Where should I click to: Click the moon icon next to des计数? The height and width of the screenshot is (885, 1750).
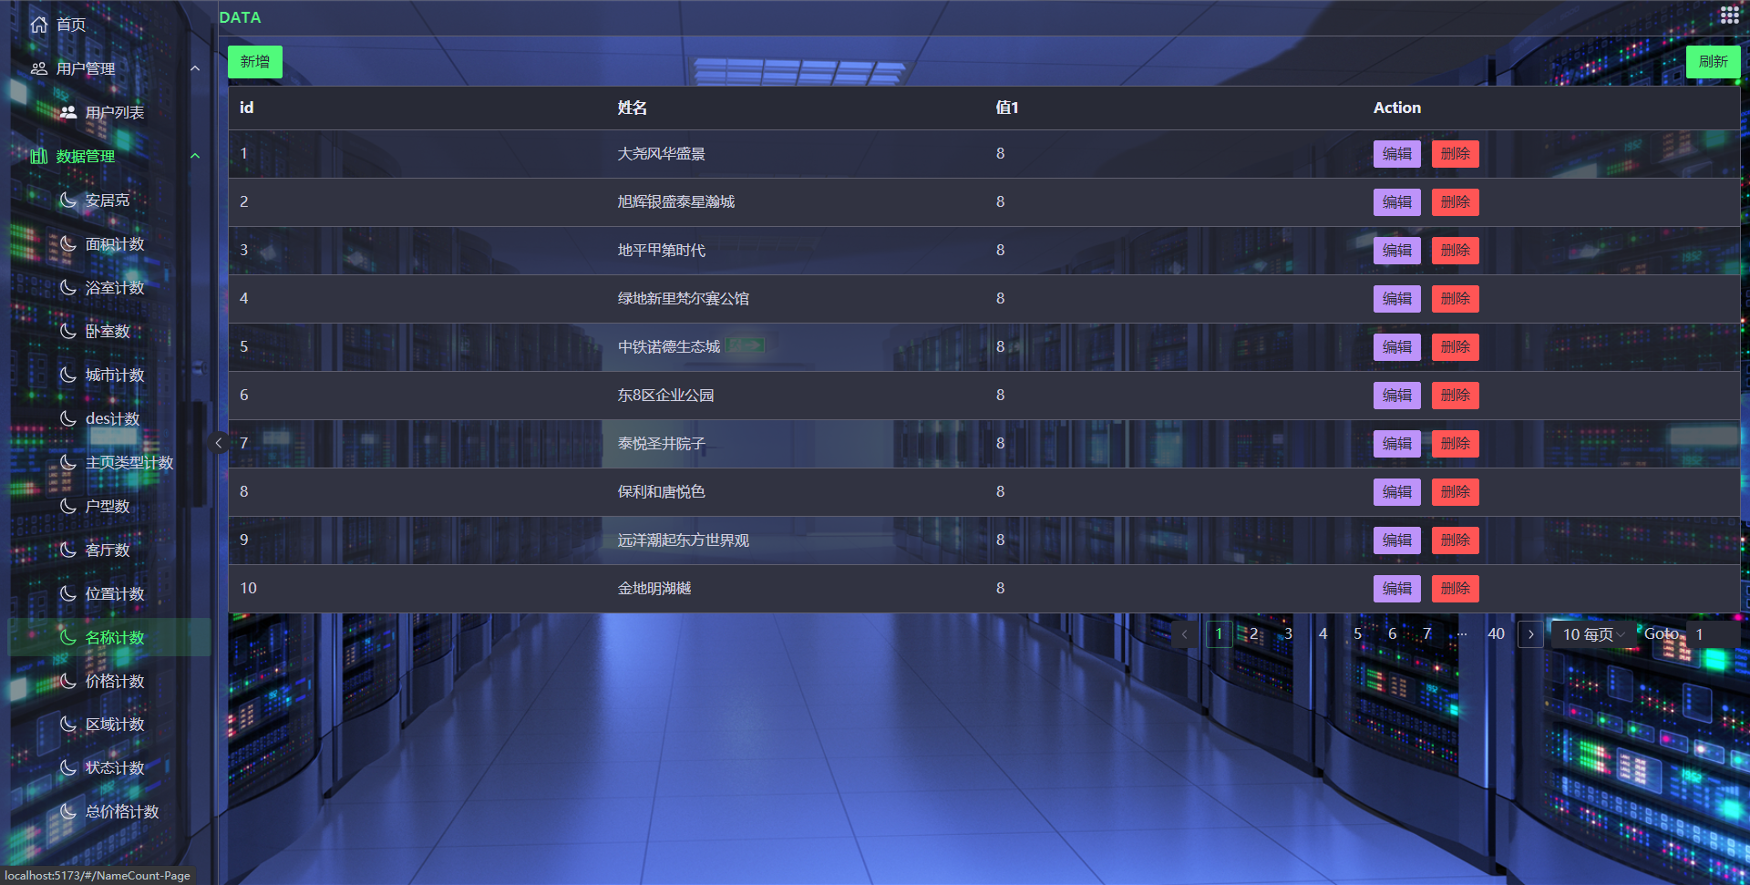tap(68, 418)
